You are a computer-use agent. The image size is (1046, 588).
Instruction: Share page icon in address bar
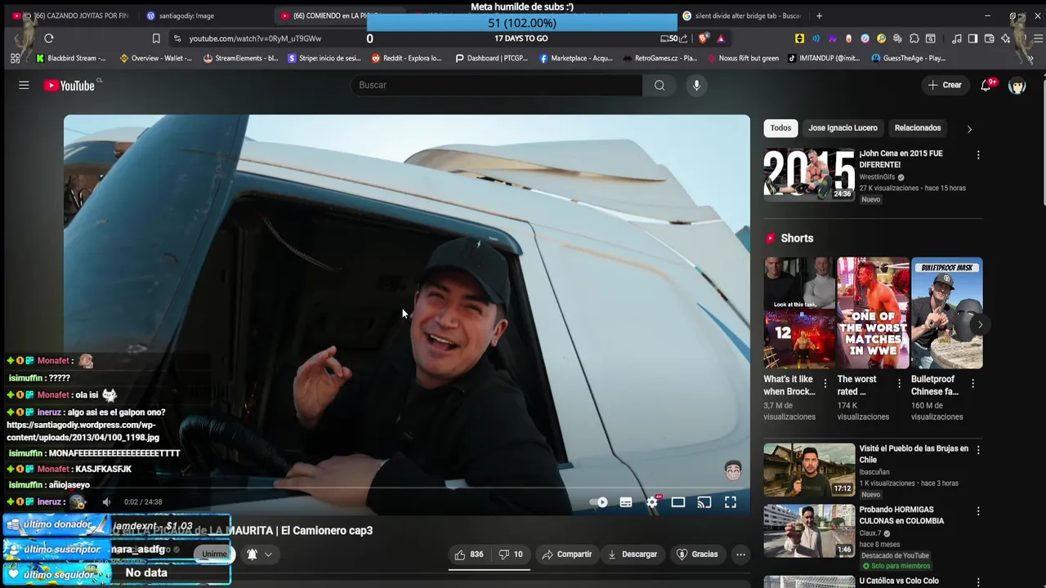click(x=683, y=38)
